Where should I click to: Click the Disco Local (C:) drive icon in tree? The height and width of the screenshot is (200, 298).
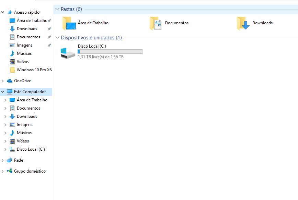[12, 150]
